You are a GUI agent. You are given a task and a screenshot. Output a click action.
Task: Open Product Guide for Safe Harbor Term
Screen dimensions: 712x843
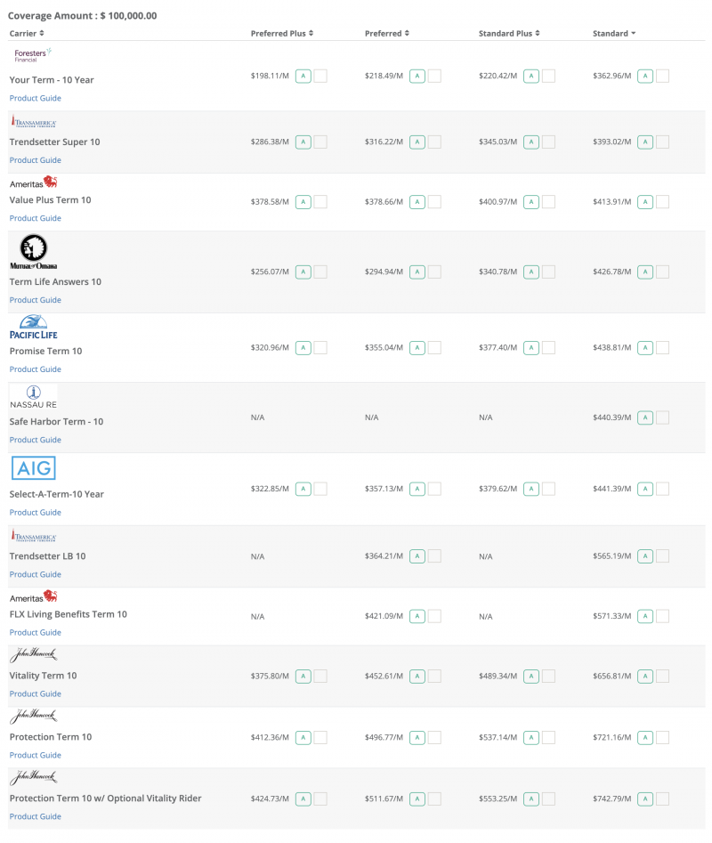pos(36,440)
